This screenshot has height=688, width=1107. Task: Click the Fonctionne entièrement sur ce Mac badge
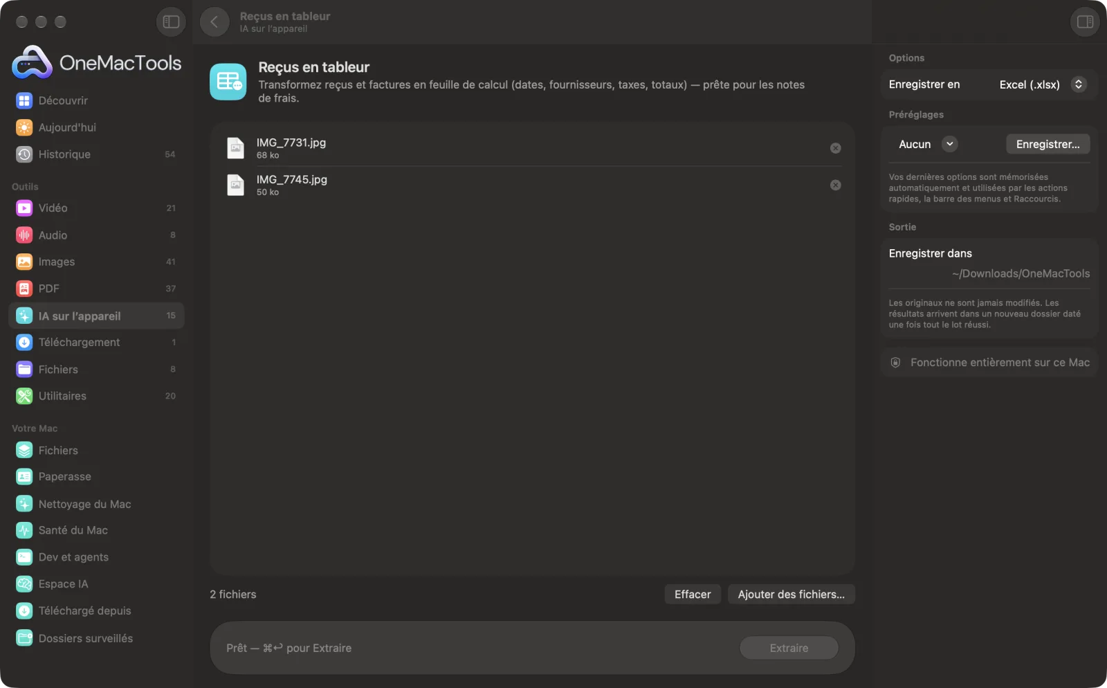click(x=989, y=363)
